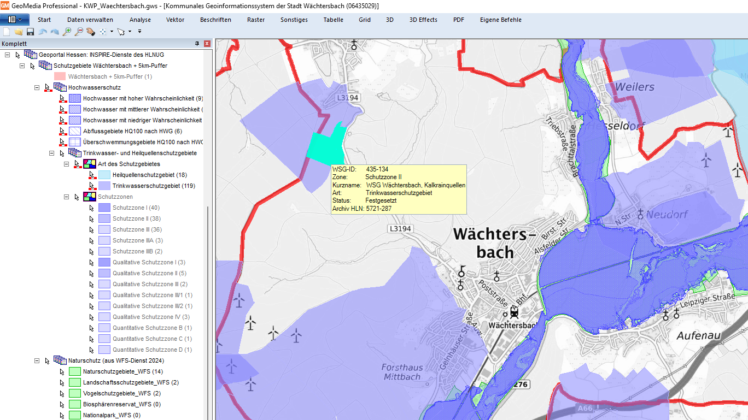This screenshot has height=420, width=748.
Task: Switch to the Raster ribbon tab
Action: tap(256, 20)
